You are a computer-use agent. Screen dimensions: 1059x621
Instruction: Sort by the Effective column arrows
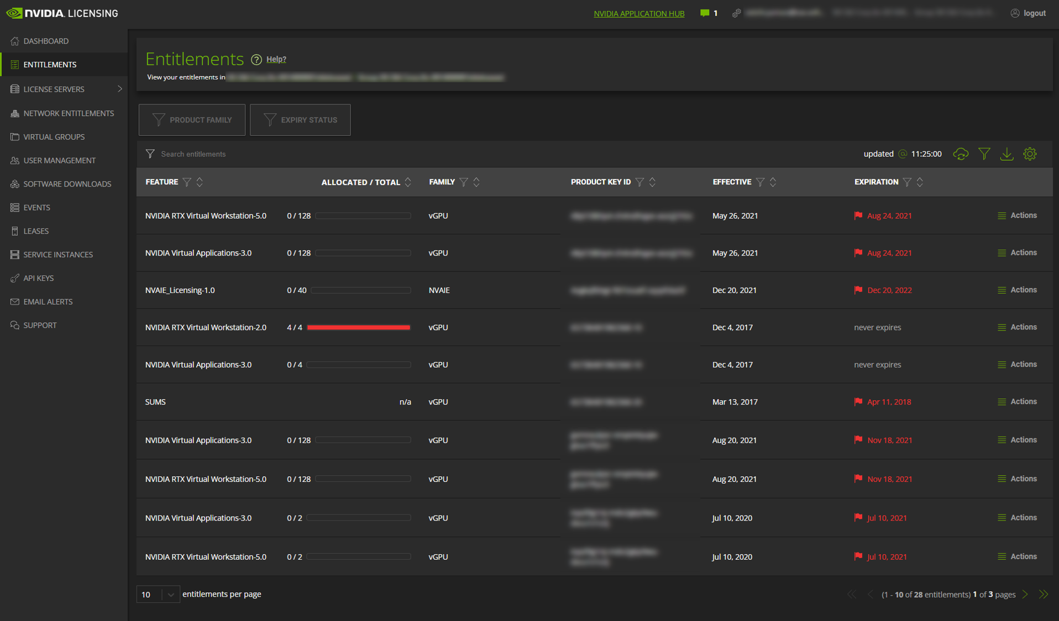773,182
